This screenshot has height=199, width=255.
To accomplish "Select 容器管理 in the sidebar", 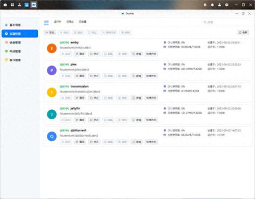I will click(20, 34).
